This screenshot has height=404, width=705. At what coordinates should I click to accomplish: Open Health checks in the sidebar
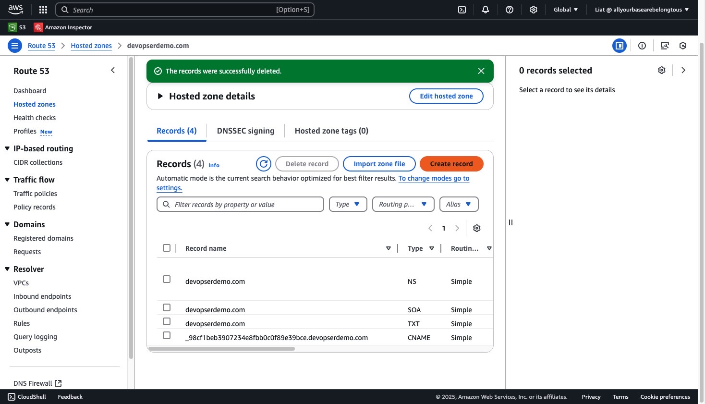click(x=35, y=118)
